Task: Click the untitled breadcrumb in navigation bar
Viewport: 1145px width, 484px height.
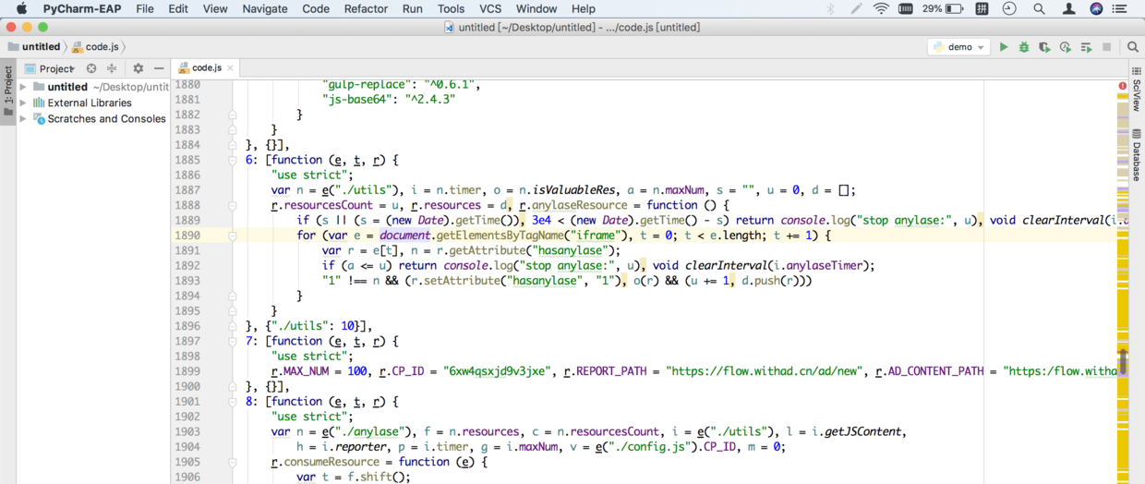Action: pyautogui.click(x=41, y=47)
